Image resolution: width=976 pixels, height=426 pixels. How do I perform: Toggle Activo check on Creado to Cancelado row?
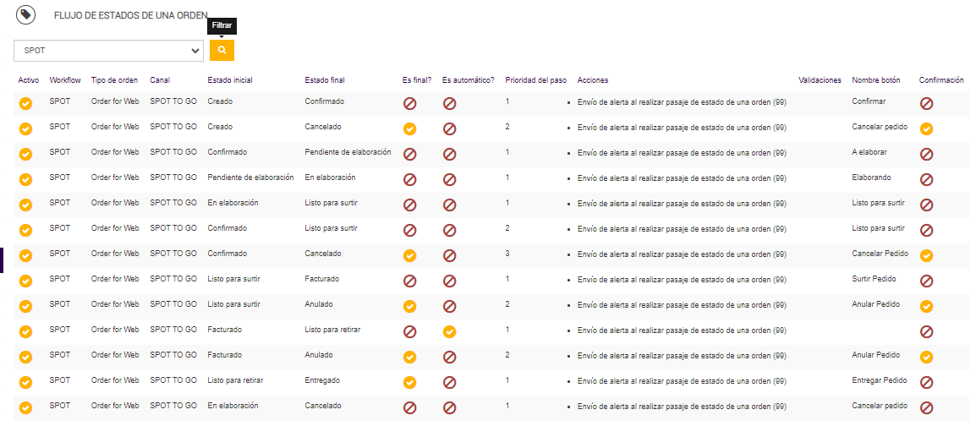click(x=26, y=129)
